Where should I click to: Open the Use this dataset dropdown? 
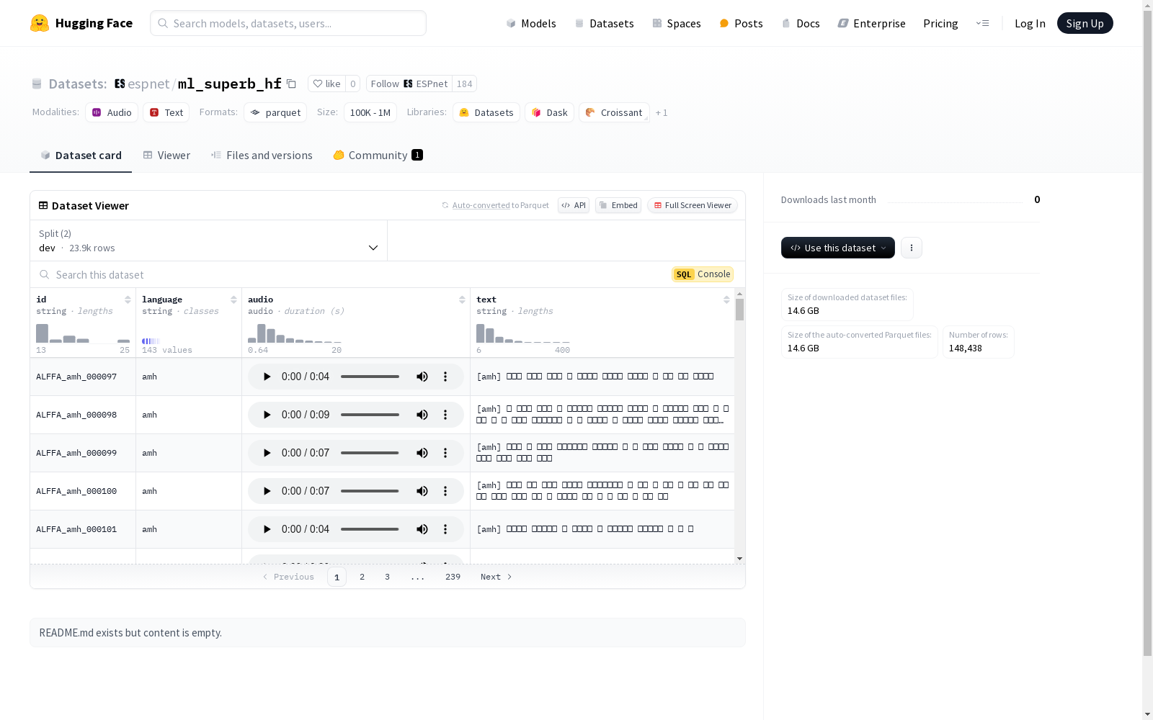click(x=838, y=248)
